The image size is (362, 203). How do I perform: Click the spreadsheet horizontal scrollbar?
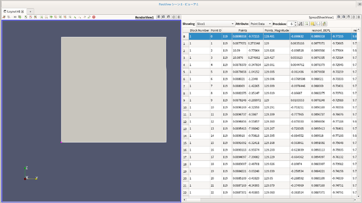click(269, 200)
